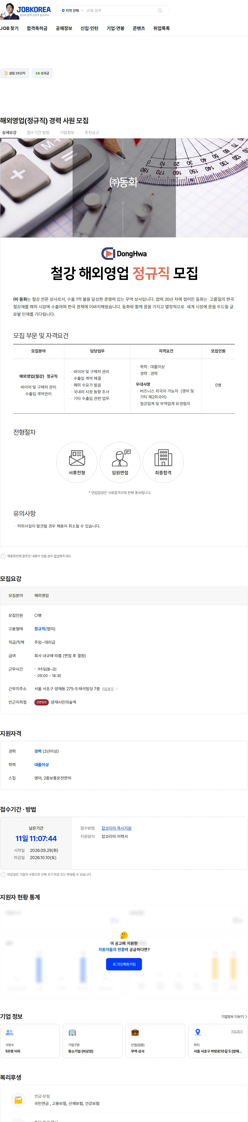Screen dimensions: 248x1122
Task: Click the 잡코리아 이력서 form text
Action: pyautogui.click(x=115, y=837)
